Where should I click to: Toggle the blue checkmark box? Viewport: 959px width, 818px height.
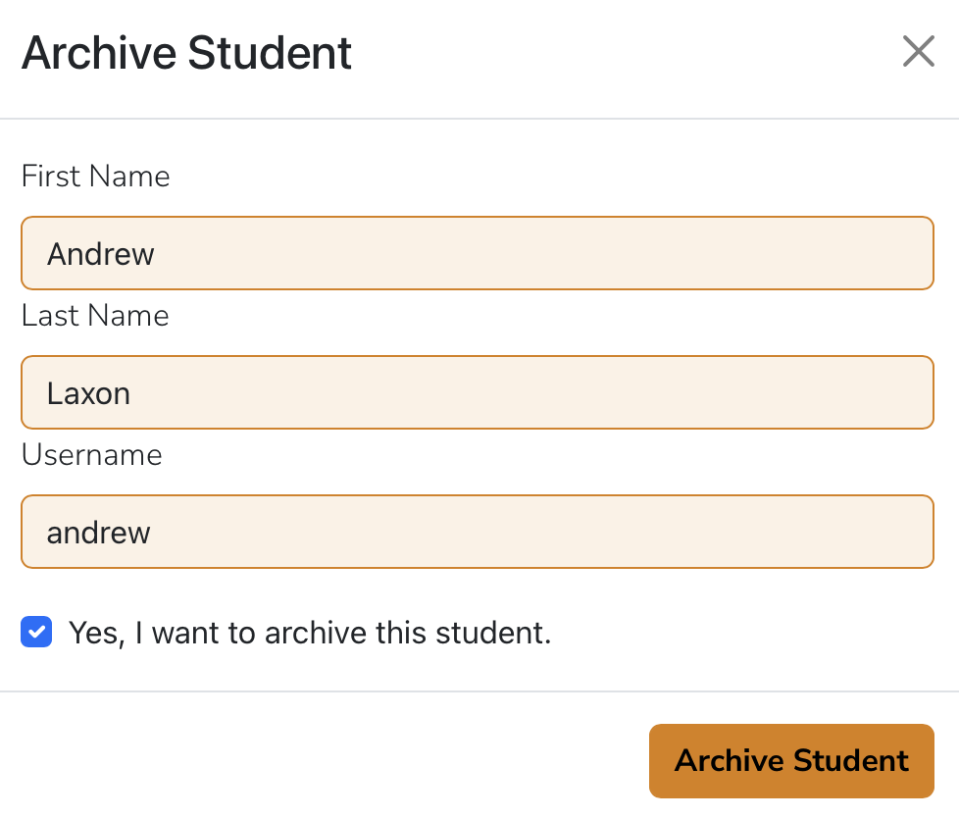[36, 633]
